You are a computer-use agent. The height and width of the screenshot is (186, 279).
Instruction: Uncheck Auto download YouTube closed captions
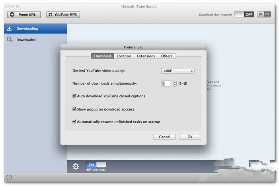(74, 96)
